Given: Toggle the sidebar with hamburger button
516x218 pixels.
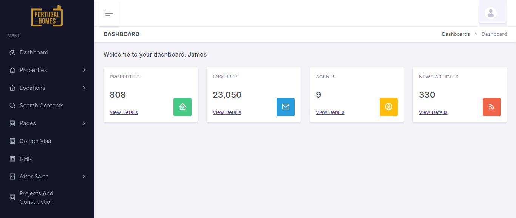Looking at the screenshot, I should click(x=109, y=13).
